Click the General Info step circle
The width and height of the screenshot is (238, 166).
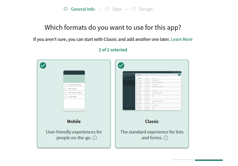pyautogui.click(x=66, y=9)
